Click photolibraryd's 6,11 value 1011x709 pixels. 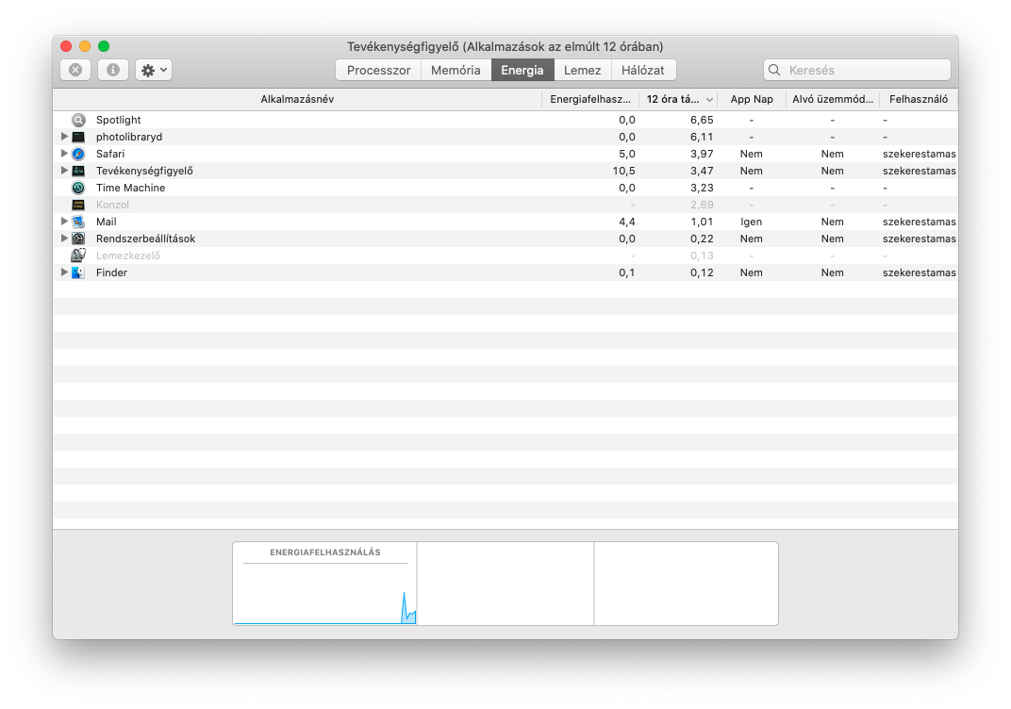702,137
